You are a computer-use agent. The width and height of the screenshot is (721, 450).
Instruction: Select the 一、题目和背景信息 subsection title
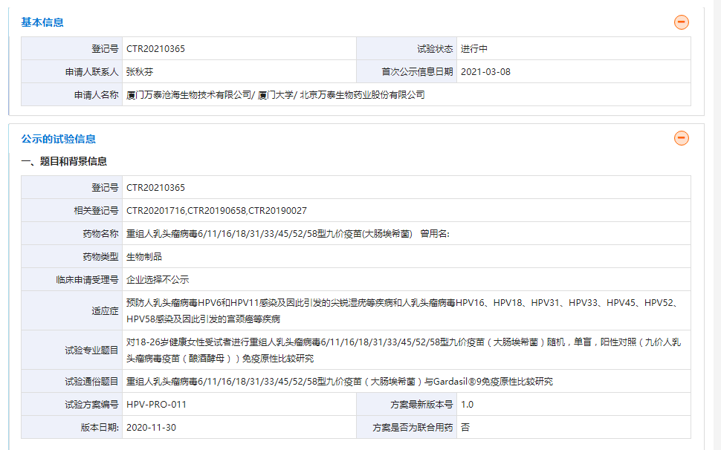64,161
